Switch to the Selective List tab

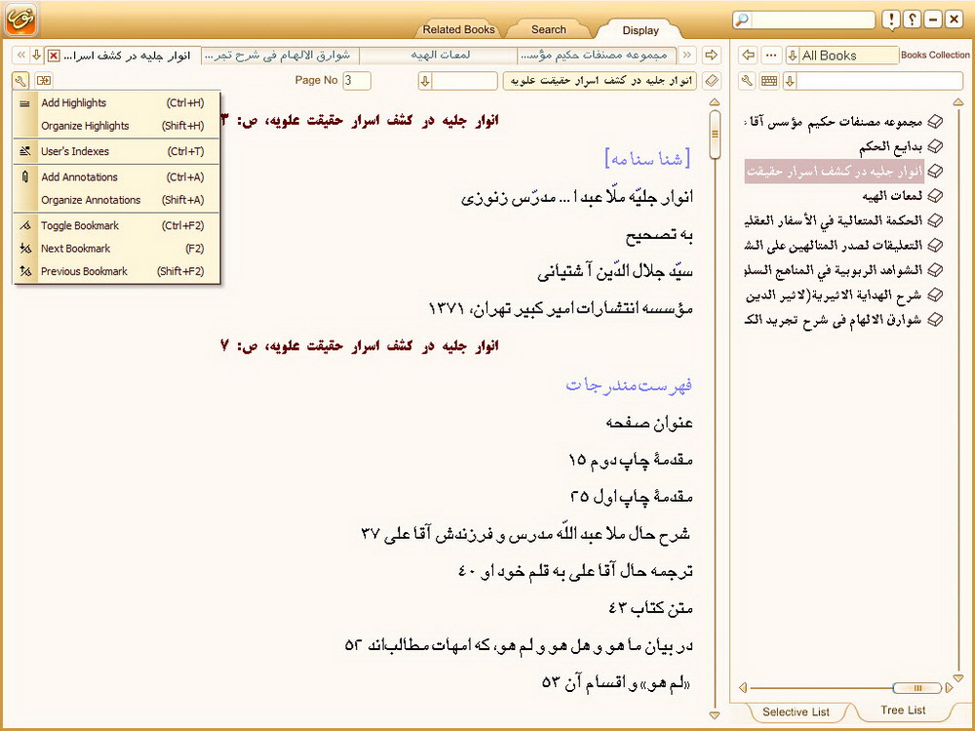(x=796, y=712)
